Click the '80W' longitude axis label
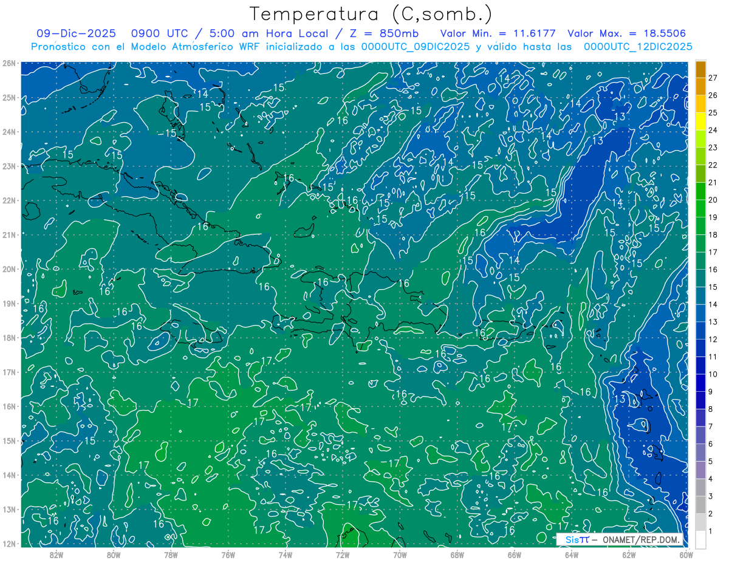 click(x=114, y=554)
